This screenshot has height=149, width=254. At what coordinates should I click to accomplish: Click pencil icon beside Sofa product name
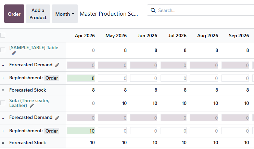pos(32,106)
